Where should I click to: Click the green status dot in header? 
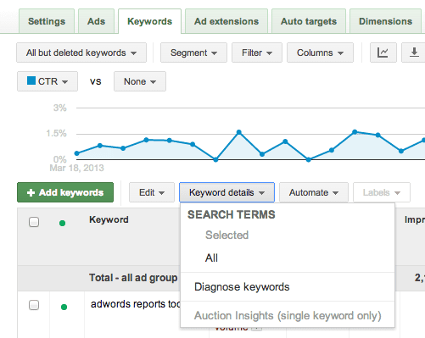tap(63, 224)
